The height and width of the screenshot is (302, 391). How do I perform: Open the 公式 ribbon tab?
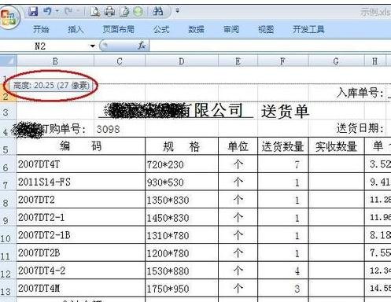click(161, 29)
